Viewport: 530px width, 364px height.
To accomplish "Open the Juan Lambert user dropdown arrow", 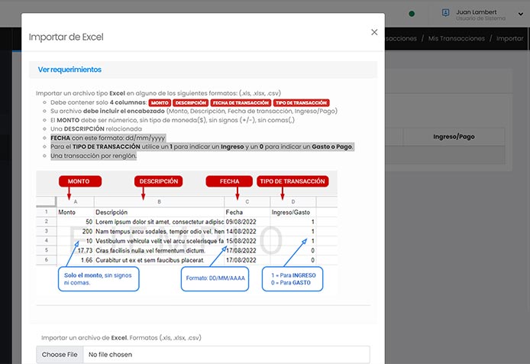I will point(521,14).
